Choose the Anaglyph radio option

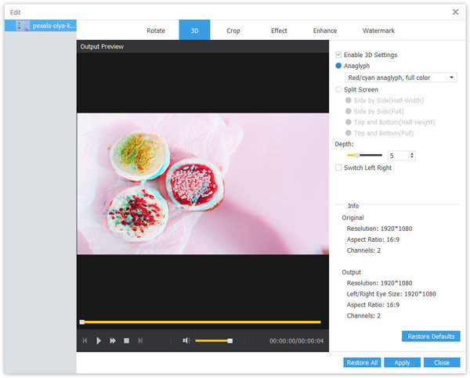(338, 66)
